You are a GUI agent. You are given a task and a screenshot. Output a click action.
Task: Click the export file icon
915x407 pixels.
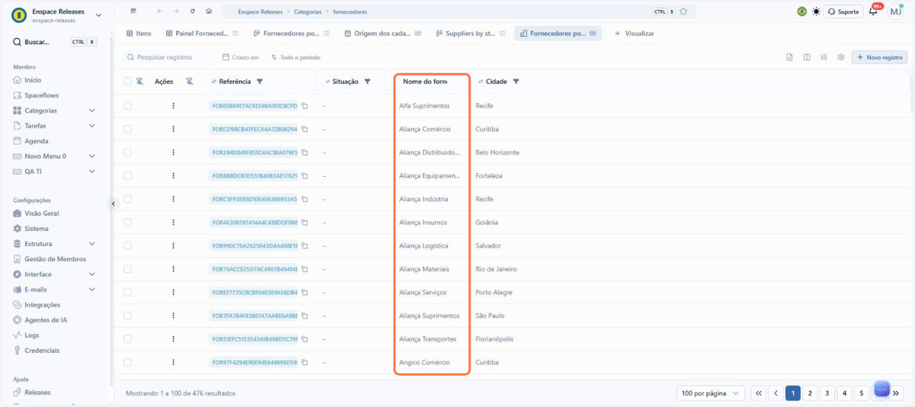click(789, 57)
